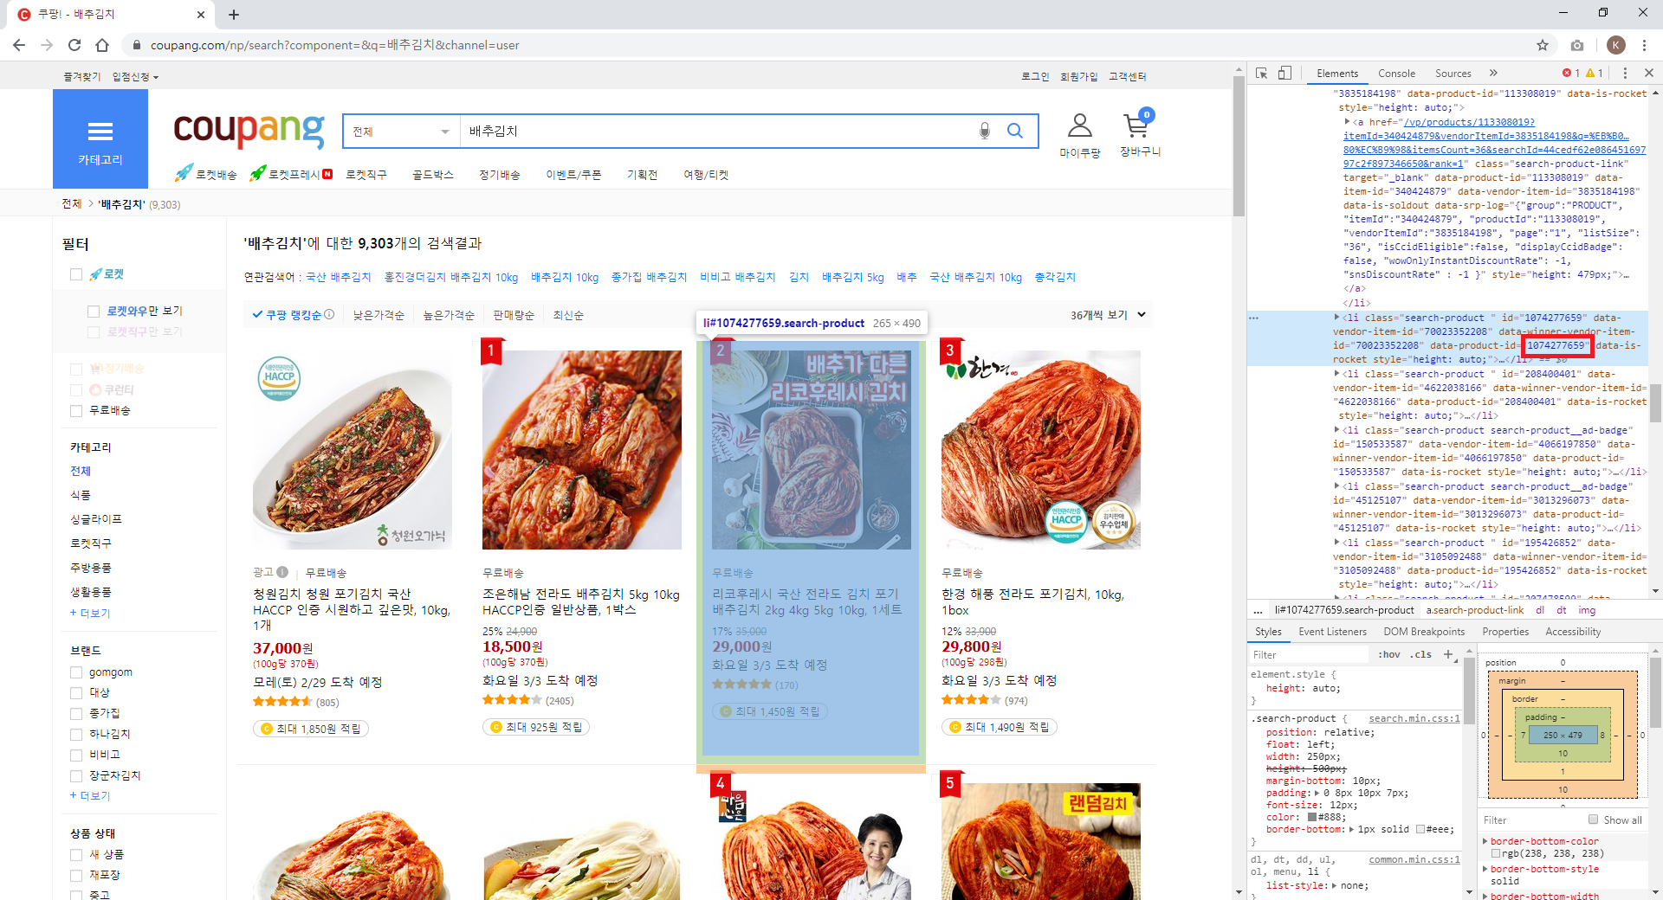
Task: Switch to the Sources tab
Action: point(1453,74)
